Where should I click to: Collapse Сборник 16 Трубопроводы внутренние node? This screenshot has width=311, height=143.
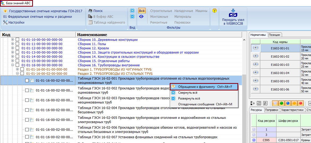(x=13, y=65)
